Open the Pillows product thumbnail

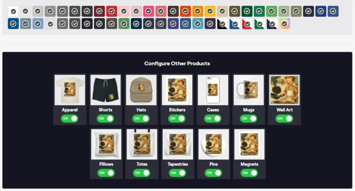[106, 145]
